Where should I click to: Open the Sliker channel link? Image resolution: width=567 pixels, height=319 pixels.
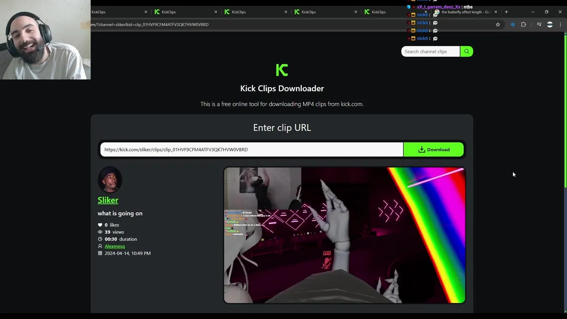(108, 200)
